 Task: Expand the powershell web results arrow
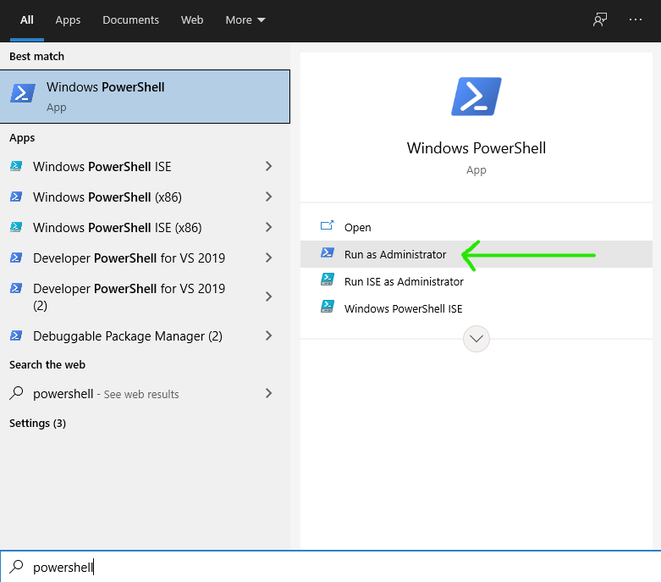point(268,393)
